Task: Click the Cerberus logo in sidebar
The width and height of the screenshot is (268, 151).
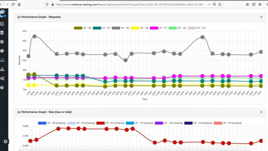Action: tap(3, 13)
